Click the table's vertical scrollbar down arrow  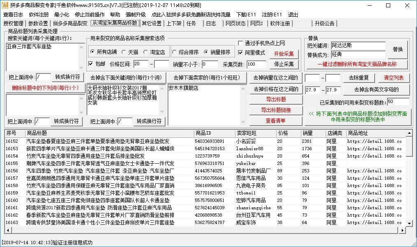pos(409,223)
